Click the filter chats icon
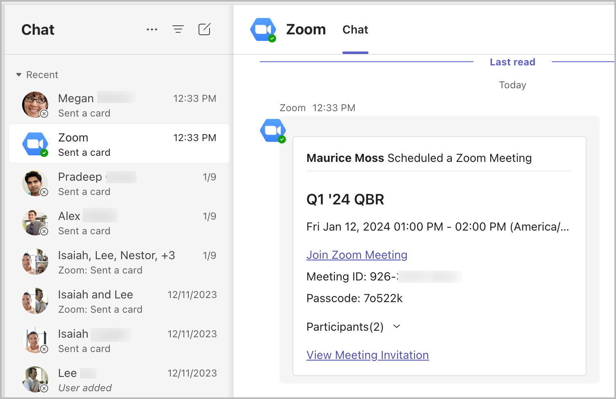 178,29
